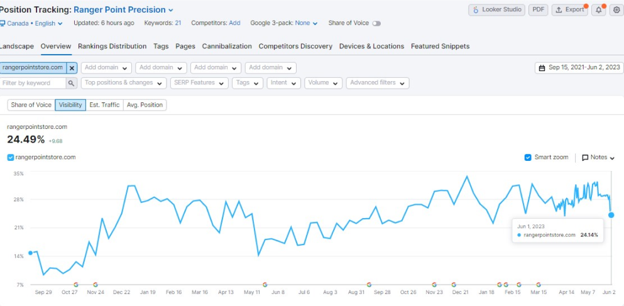
Task: Click Google update marker near Mar 15
Action: pyautogui.click(x=539, y=285)
